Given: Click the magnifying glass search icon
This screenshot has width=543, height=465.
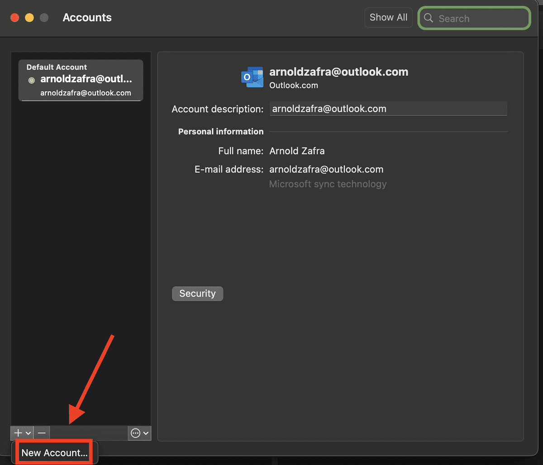Looking at the screenshot, I should (429, 18).
